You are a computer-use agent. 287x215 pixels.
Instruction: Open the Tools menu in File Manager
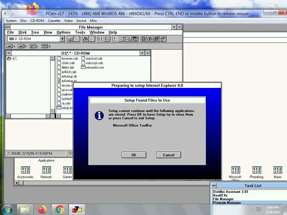pos(80,32)
